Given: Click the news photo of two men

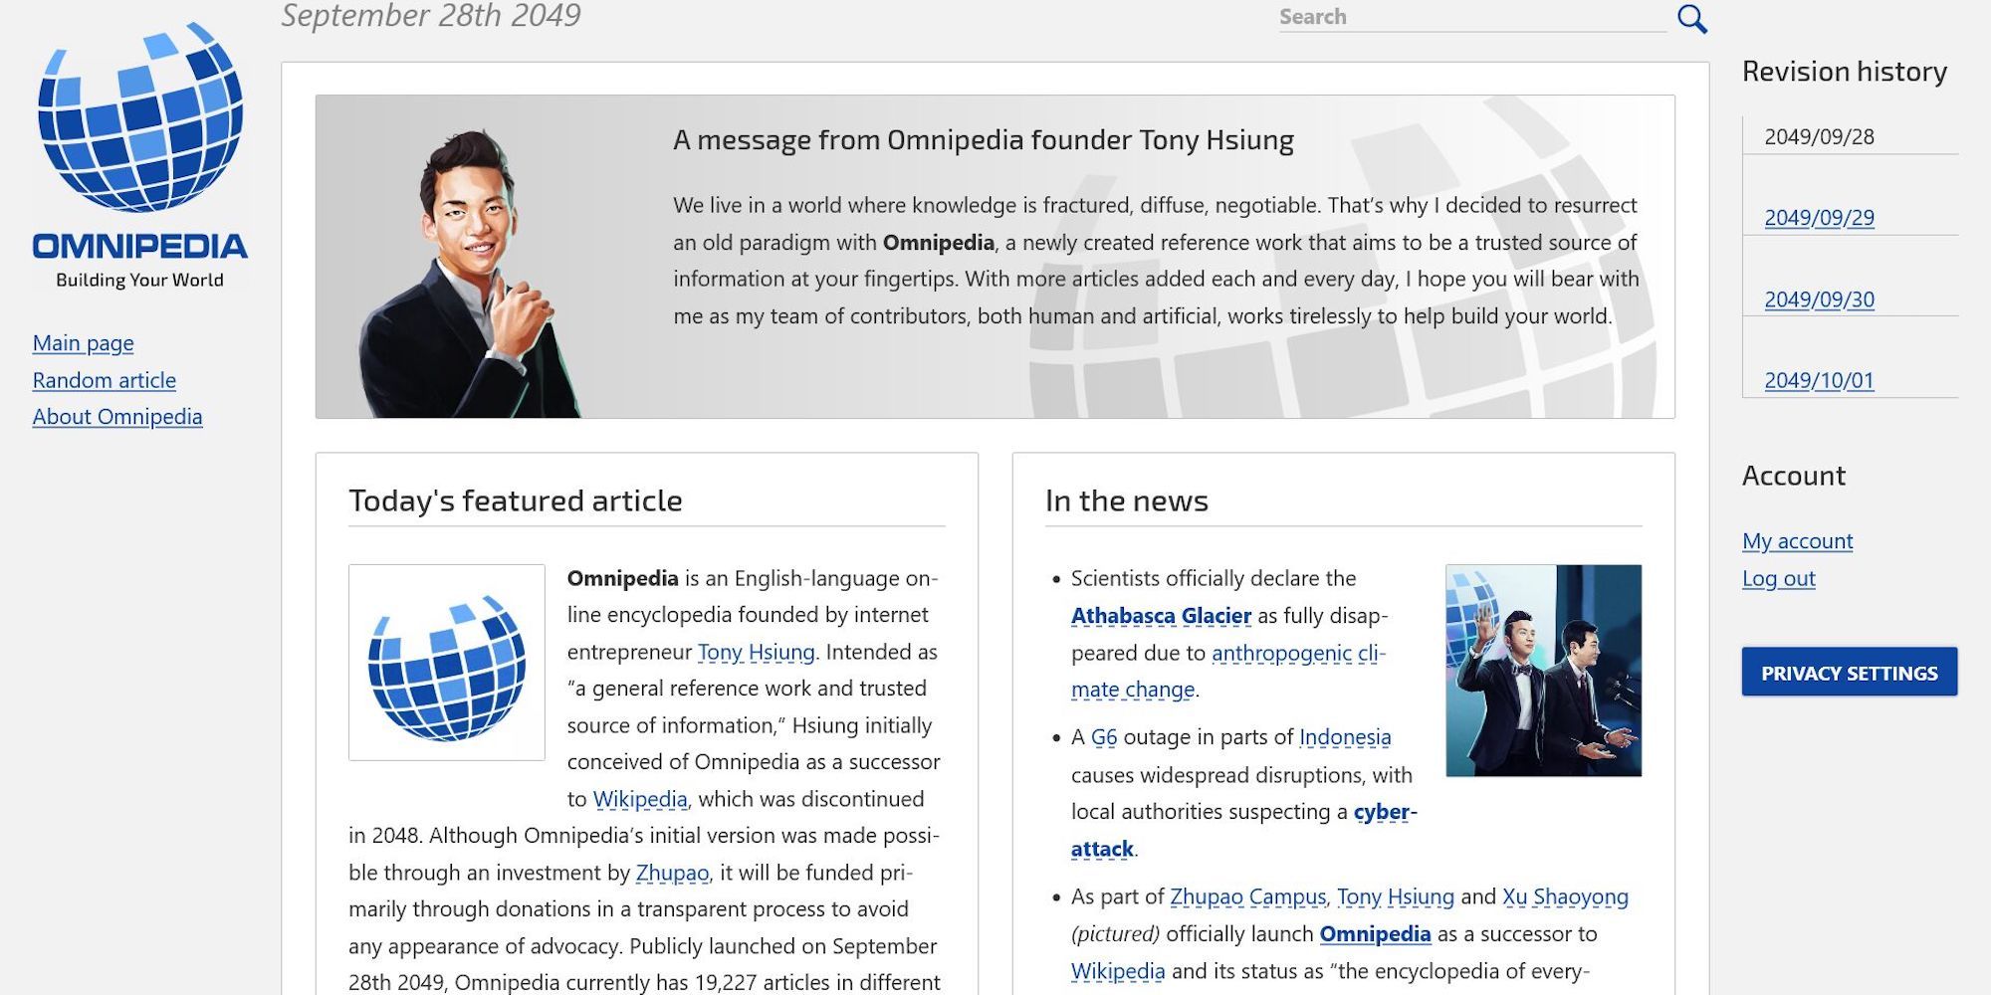Looking at the screenshot, I should click(x=1543, y=671).
